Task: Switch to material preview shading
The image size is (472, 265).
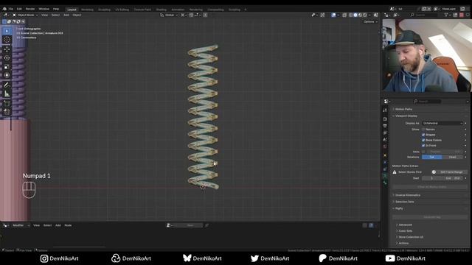Action: 361,15
